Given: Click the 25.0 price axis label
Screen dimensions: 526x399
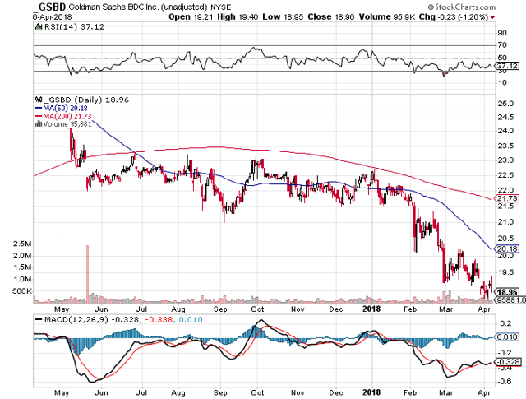Looking at the screenshot, I should point(506,104).
